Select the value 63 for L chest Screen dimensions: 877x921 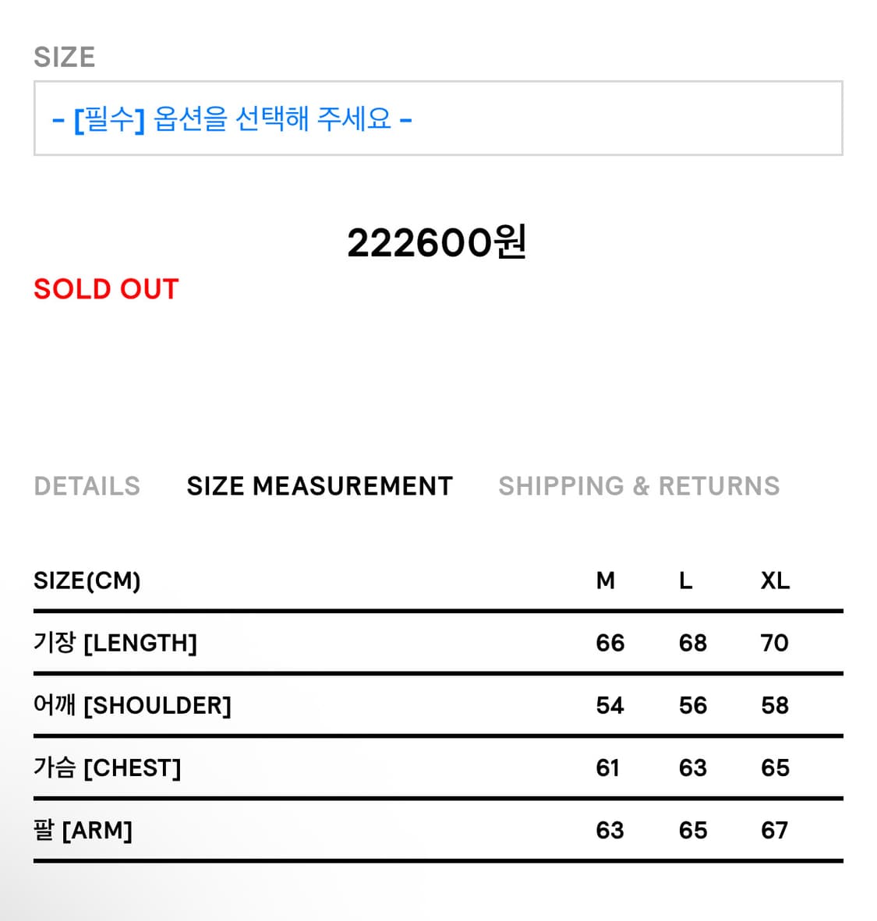(x=691, y=767)
